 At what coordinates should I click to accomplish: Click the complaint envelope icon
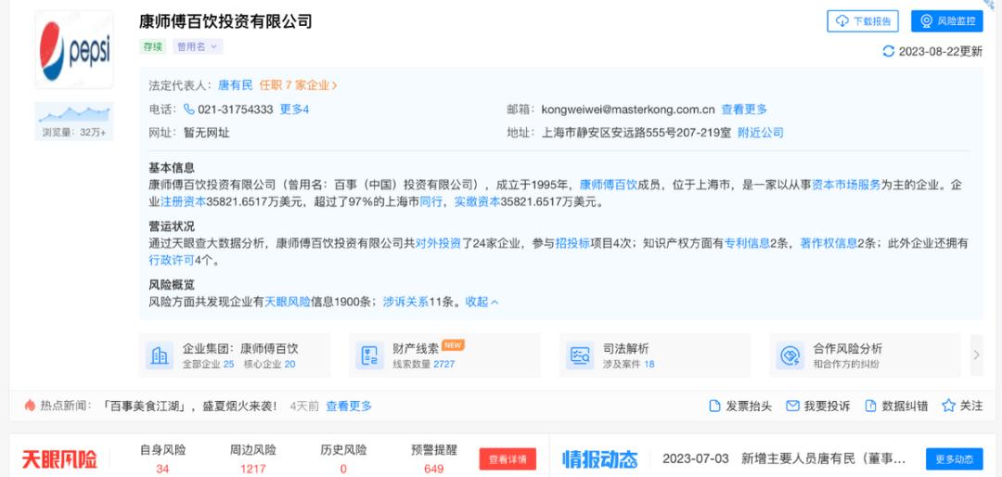[792, 406]
